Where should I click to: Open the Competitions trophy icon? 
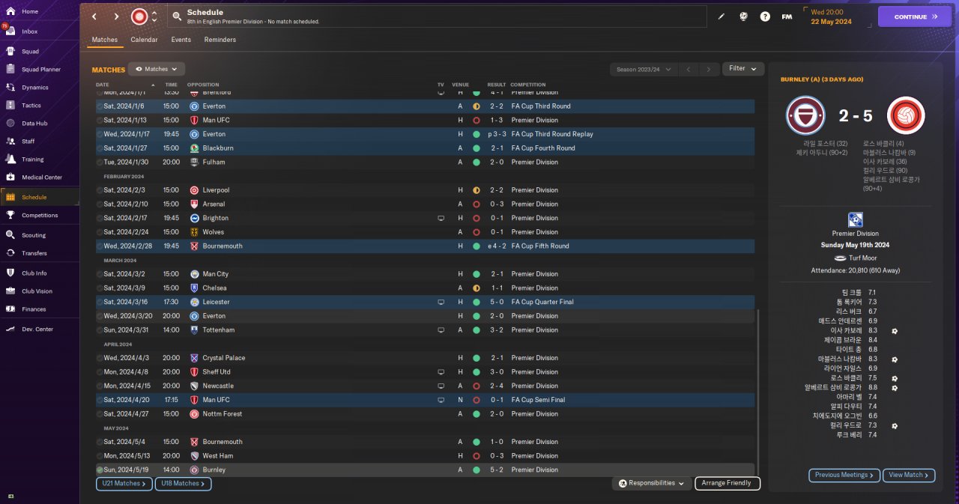(10, 215)
